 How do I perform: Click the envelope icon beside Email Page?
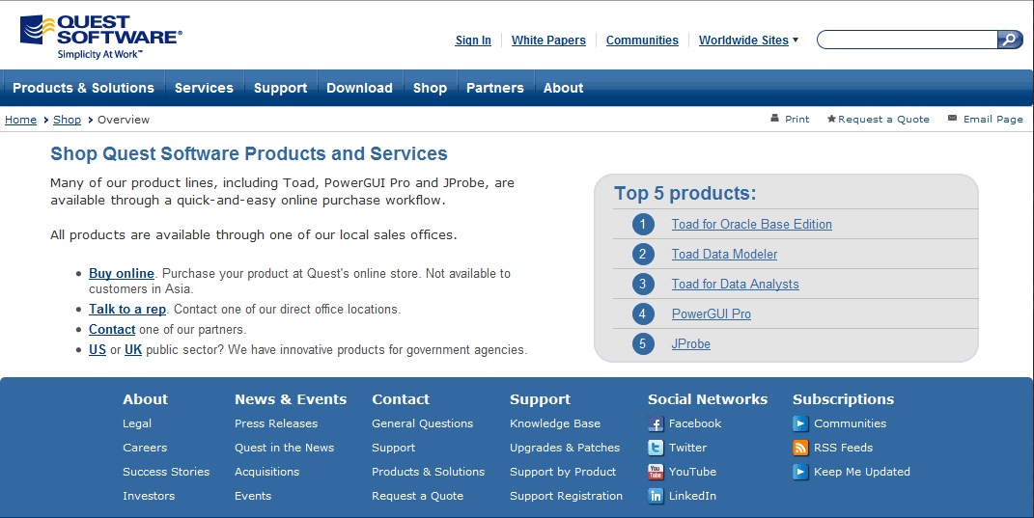952,119
